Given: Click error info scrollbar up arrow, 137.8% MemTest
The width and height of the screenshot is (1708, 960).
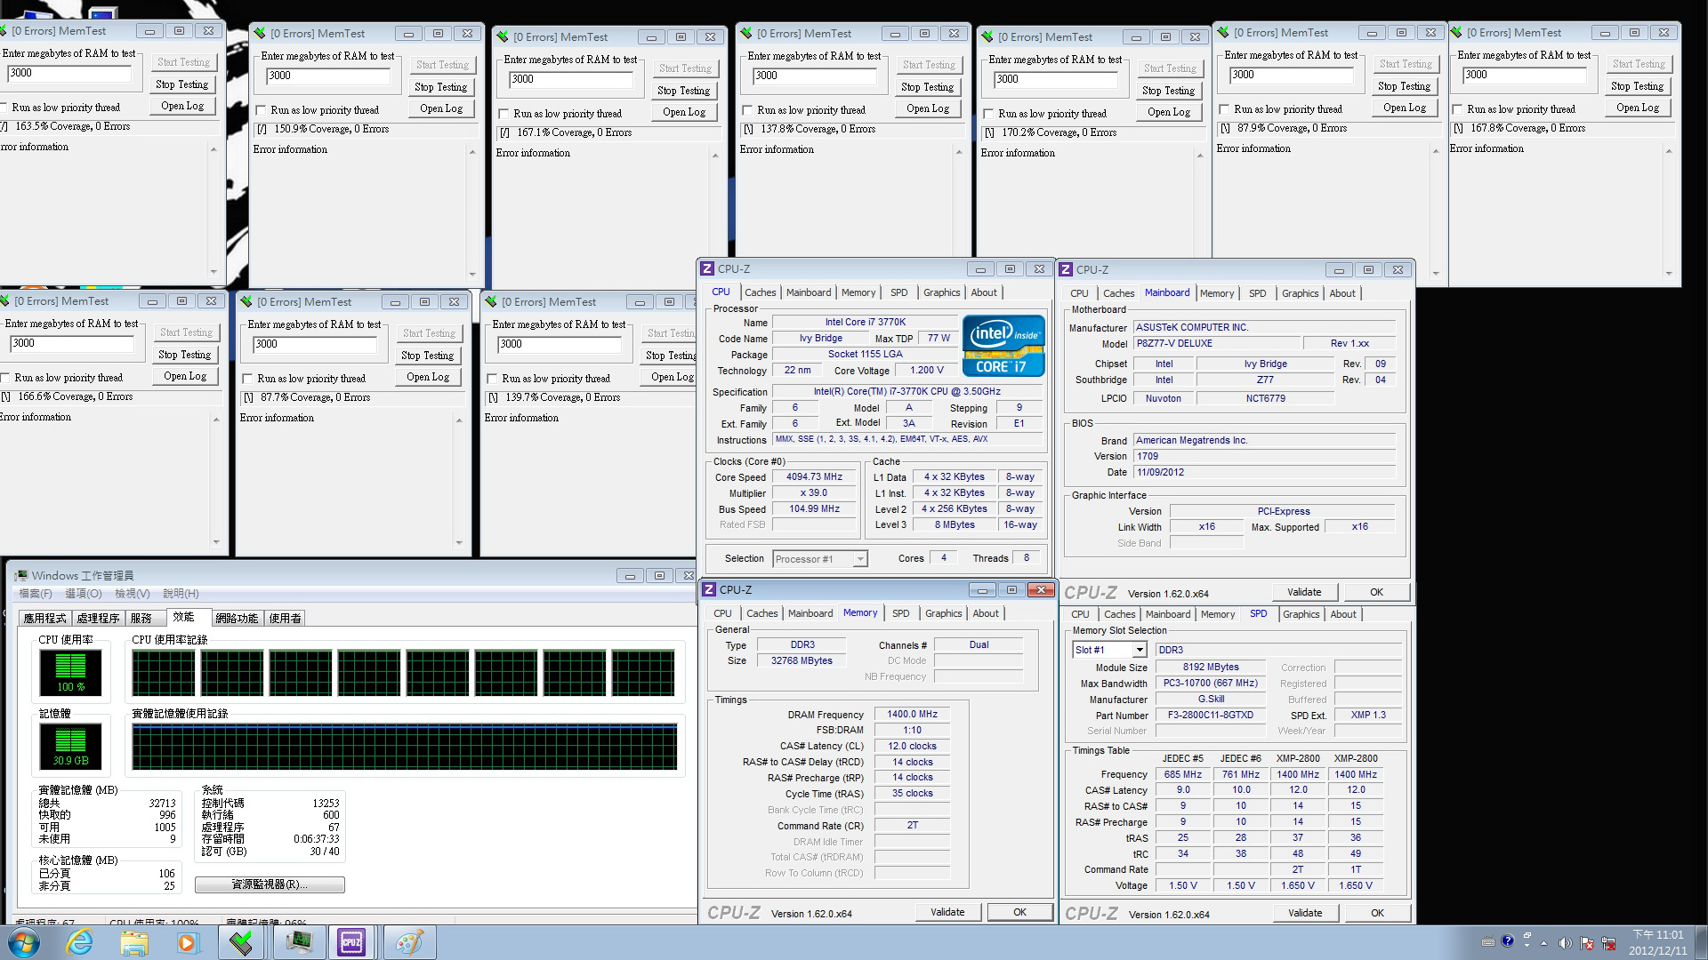Looking at the screenshot, I should tap(959, 152).
